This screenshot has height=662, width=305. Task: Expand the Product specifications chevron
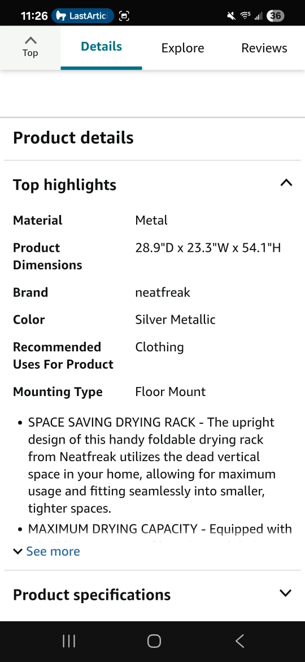click(x=286, y=593)
